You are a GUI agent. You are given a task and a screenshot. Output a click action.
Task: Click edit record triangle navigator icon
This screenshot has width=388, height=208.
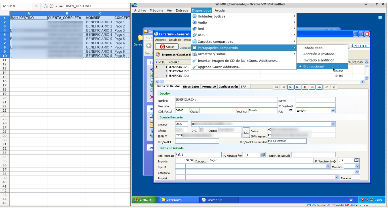(319, 87)
